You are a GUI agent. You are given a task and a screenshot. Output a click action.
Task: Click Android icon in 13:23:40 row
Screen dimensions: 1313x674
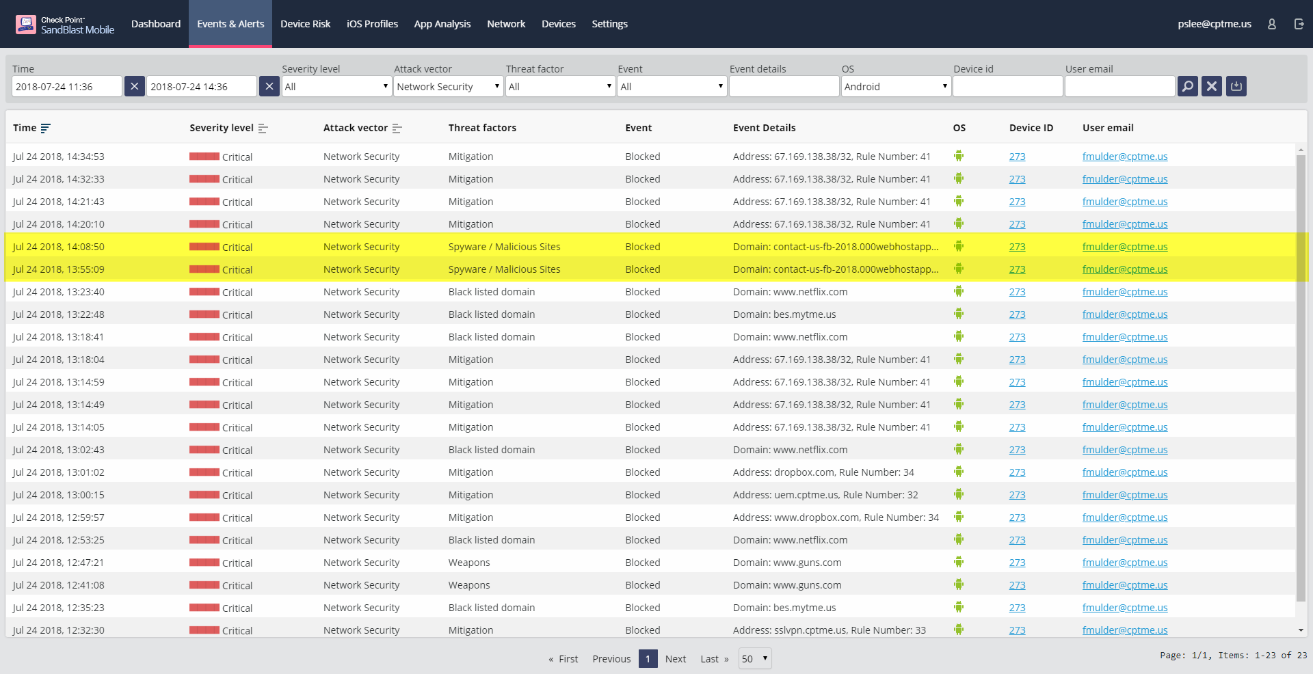(x=959, y=291)
